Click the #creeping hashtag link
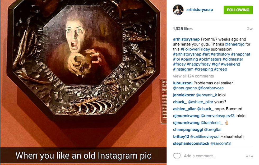 (x=203, y=69)
